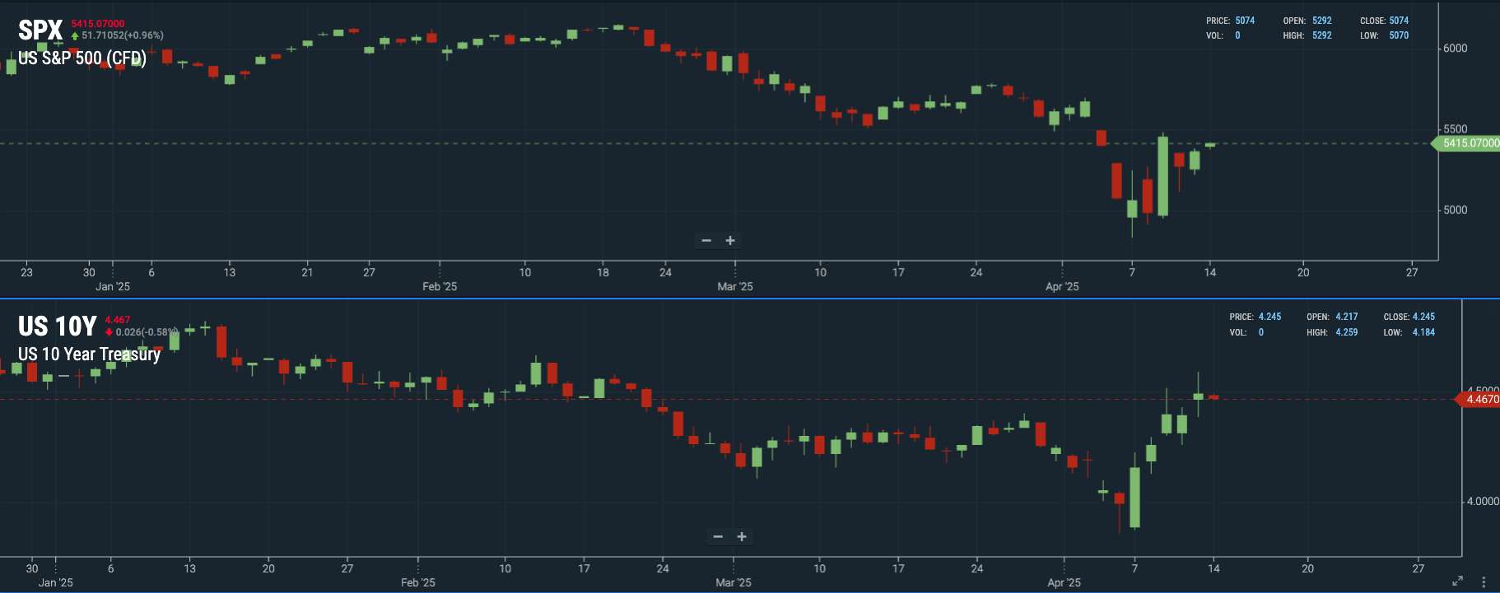The width and height of the screenshot is (1500, 593).
Task: Expand the chart to fullscreen
Action: tap(1457, 581)
